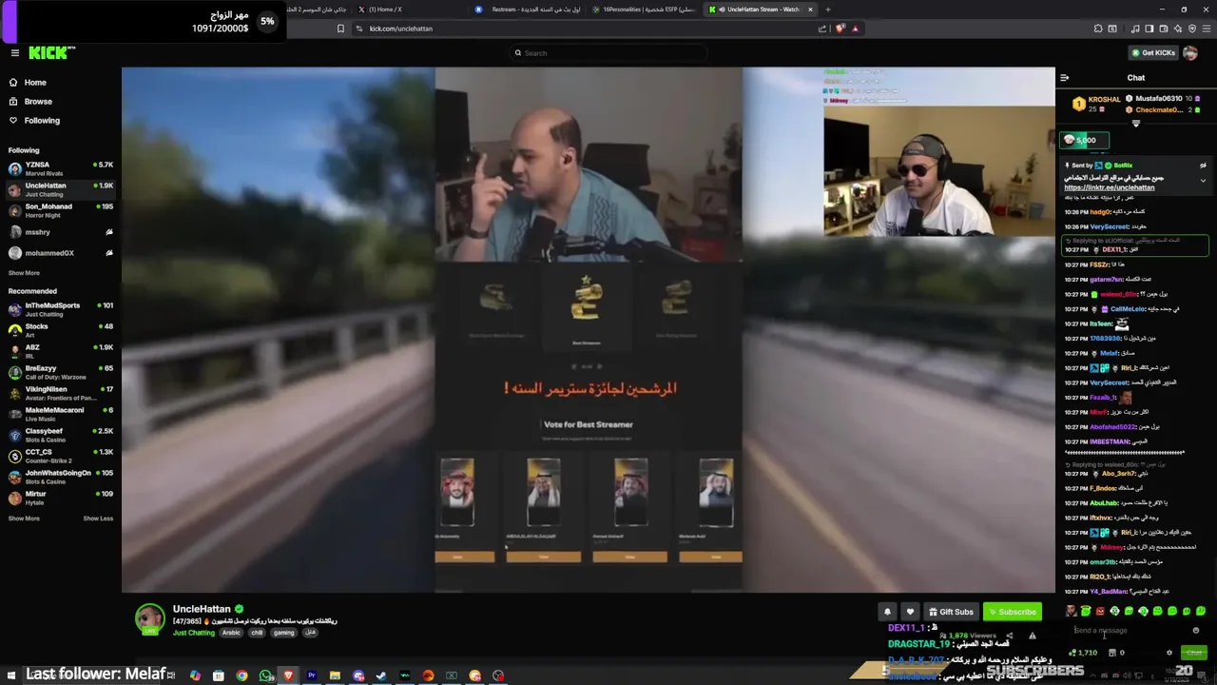Click bookmark icon in address bar
Screen dimensions: 1217x685
click(340, 29)
